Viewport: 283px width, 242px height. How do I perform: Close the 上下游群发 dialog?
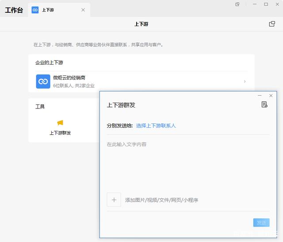click(x=271, y=96)
